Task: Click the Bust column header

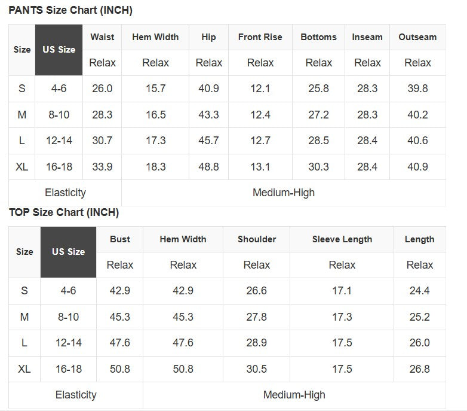Action: [x=119, y=239]
